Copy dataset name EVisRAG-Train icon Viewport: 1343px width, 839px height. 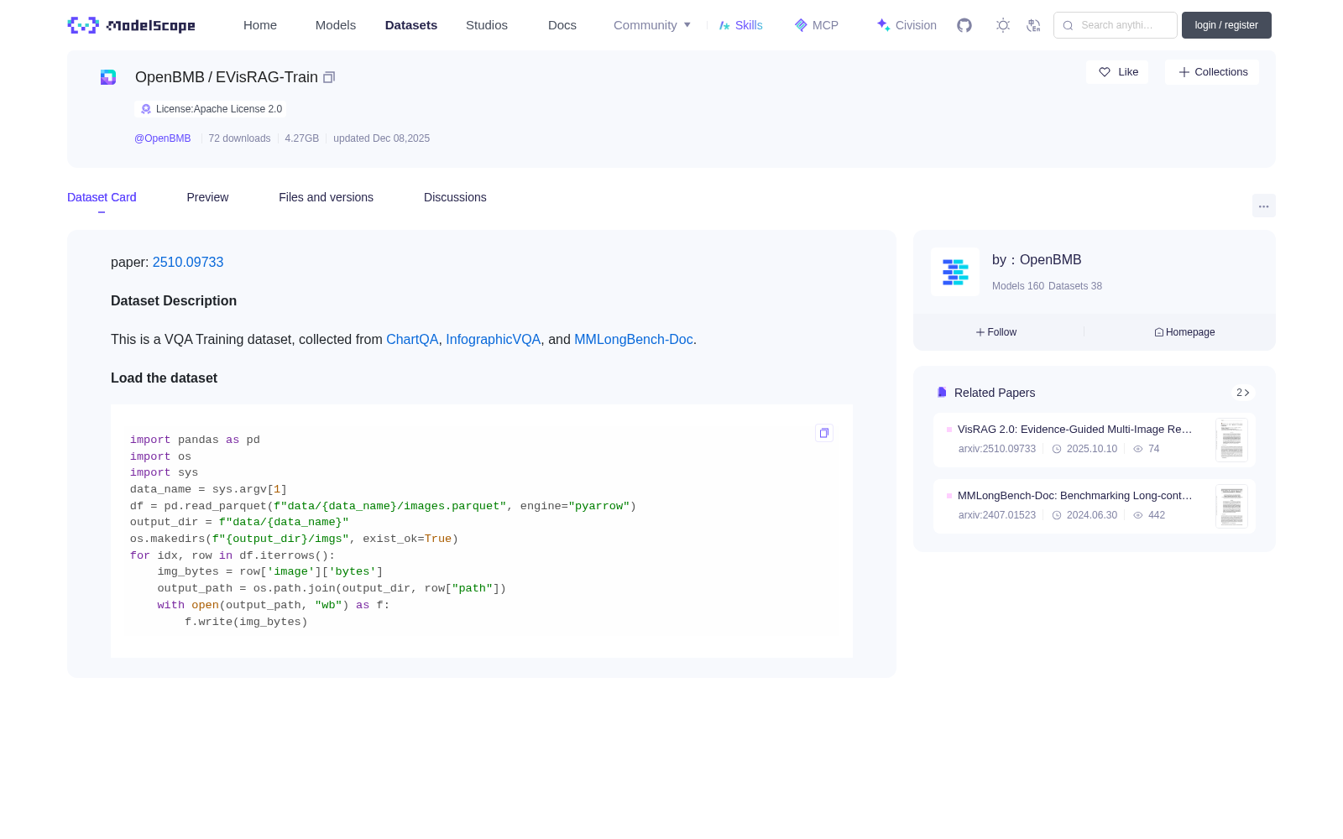(329, 77)
